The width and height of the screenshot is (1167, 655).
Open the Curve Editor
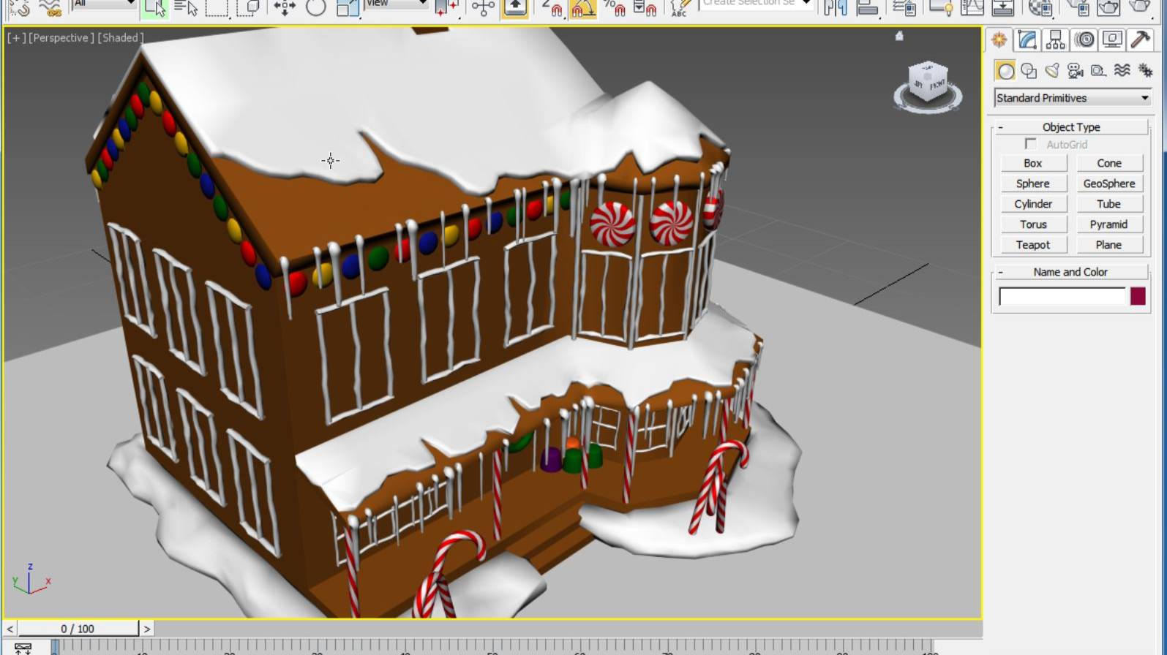click(x=972, y=7)
